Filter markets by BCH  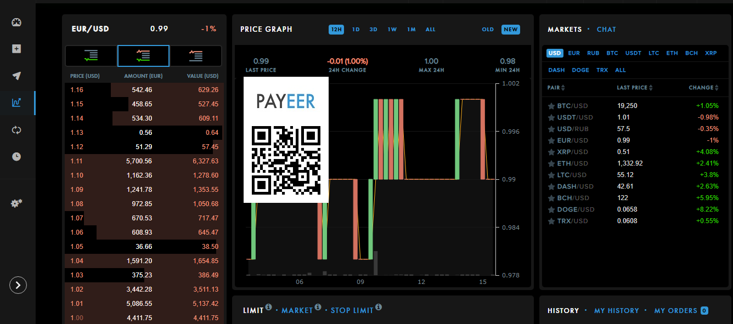tap(691, 53)
